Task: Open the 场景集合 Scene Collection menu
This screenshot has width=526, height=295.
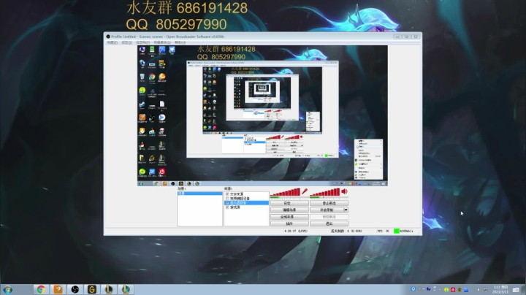Action: (x=162, y=42)
